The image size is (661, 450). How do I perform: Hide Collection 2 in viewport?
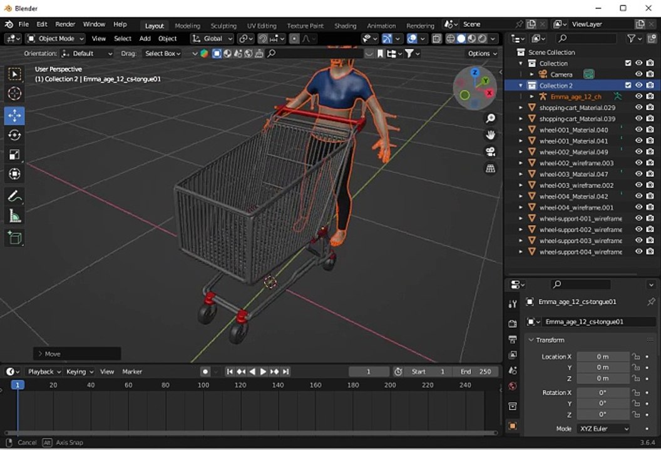[x=639, y=85]
